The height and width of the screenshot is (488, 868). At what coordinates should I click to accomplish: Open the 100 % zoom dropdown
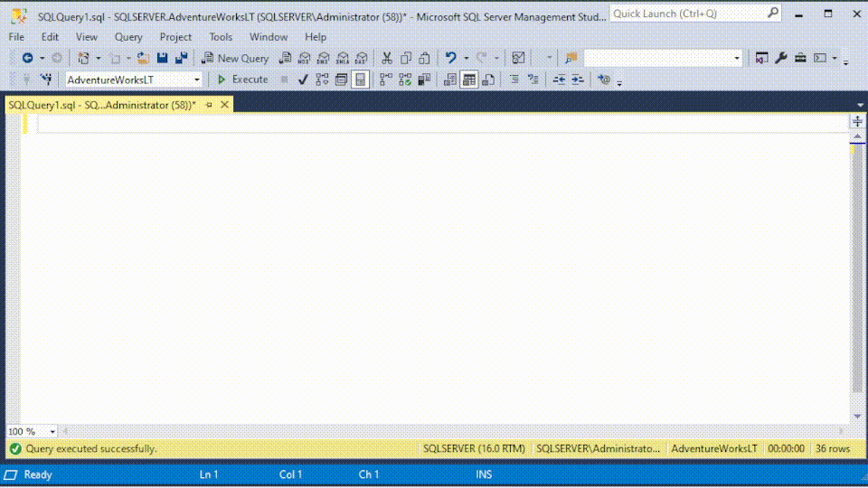tap(52, 432)
